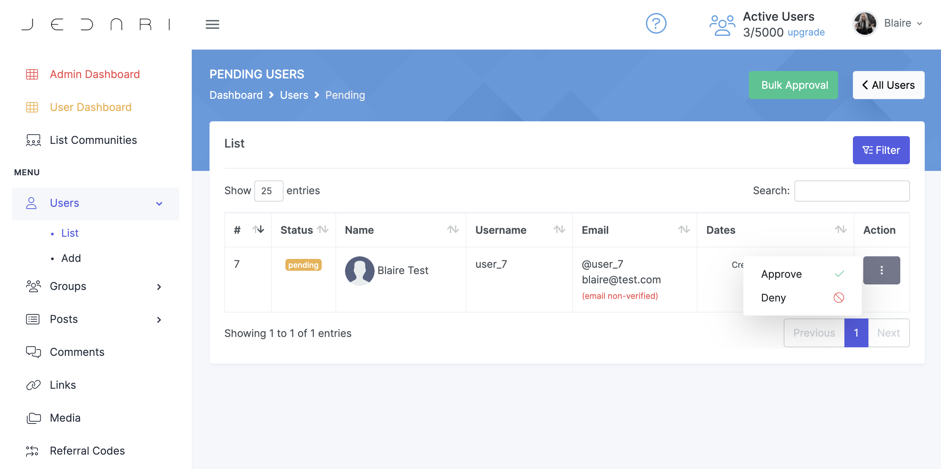Click the Comments speech bubble icon
The image size is (941, 469).
(33, 352)
